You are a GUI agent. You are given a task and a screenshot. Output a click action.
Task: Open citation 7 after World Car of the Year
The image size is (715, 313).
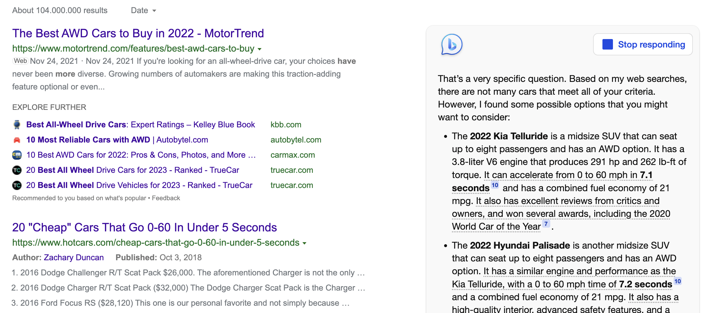click(546, 224)
